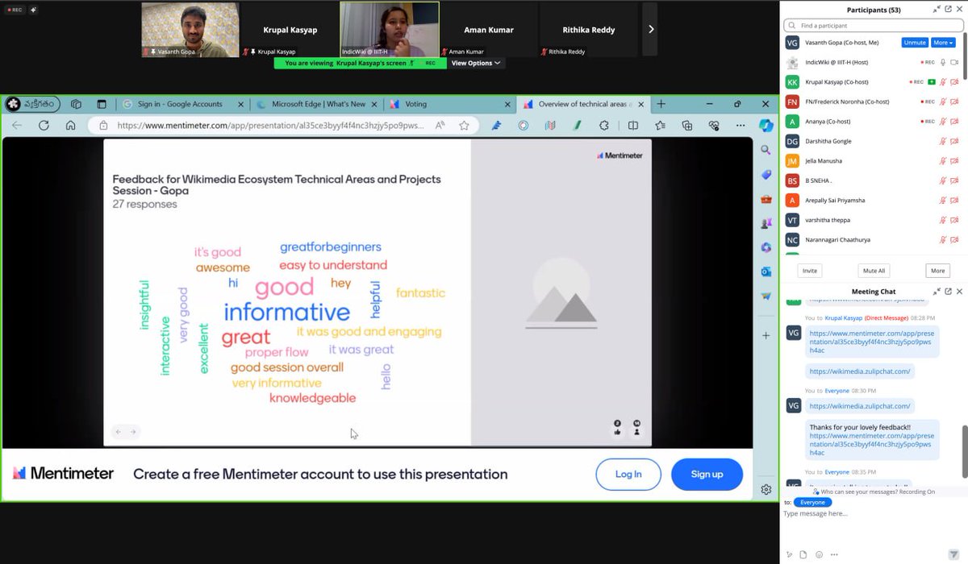Open emoji picker in Meeting Chat
Image resolution: width=968 pixels, height=564 pixels.
click(818, 554)
